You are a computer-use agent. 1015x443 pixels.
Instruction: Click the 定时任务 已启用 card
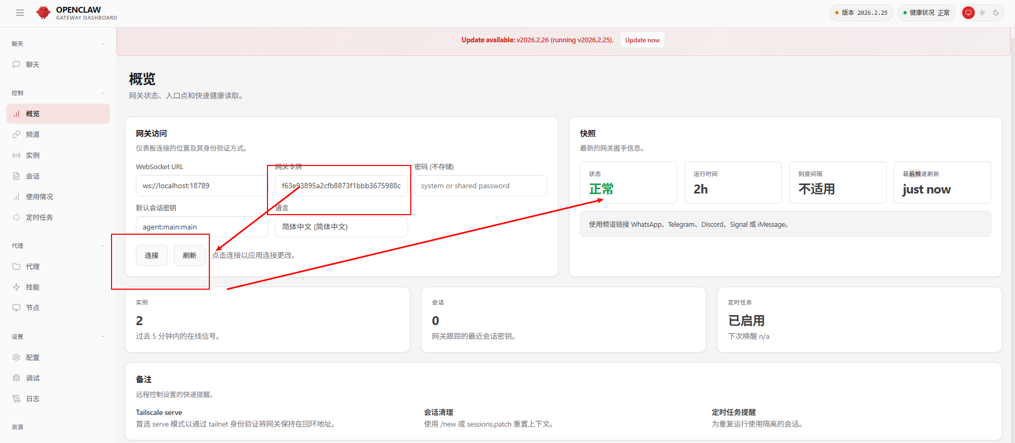click(860, 320)
